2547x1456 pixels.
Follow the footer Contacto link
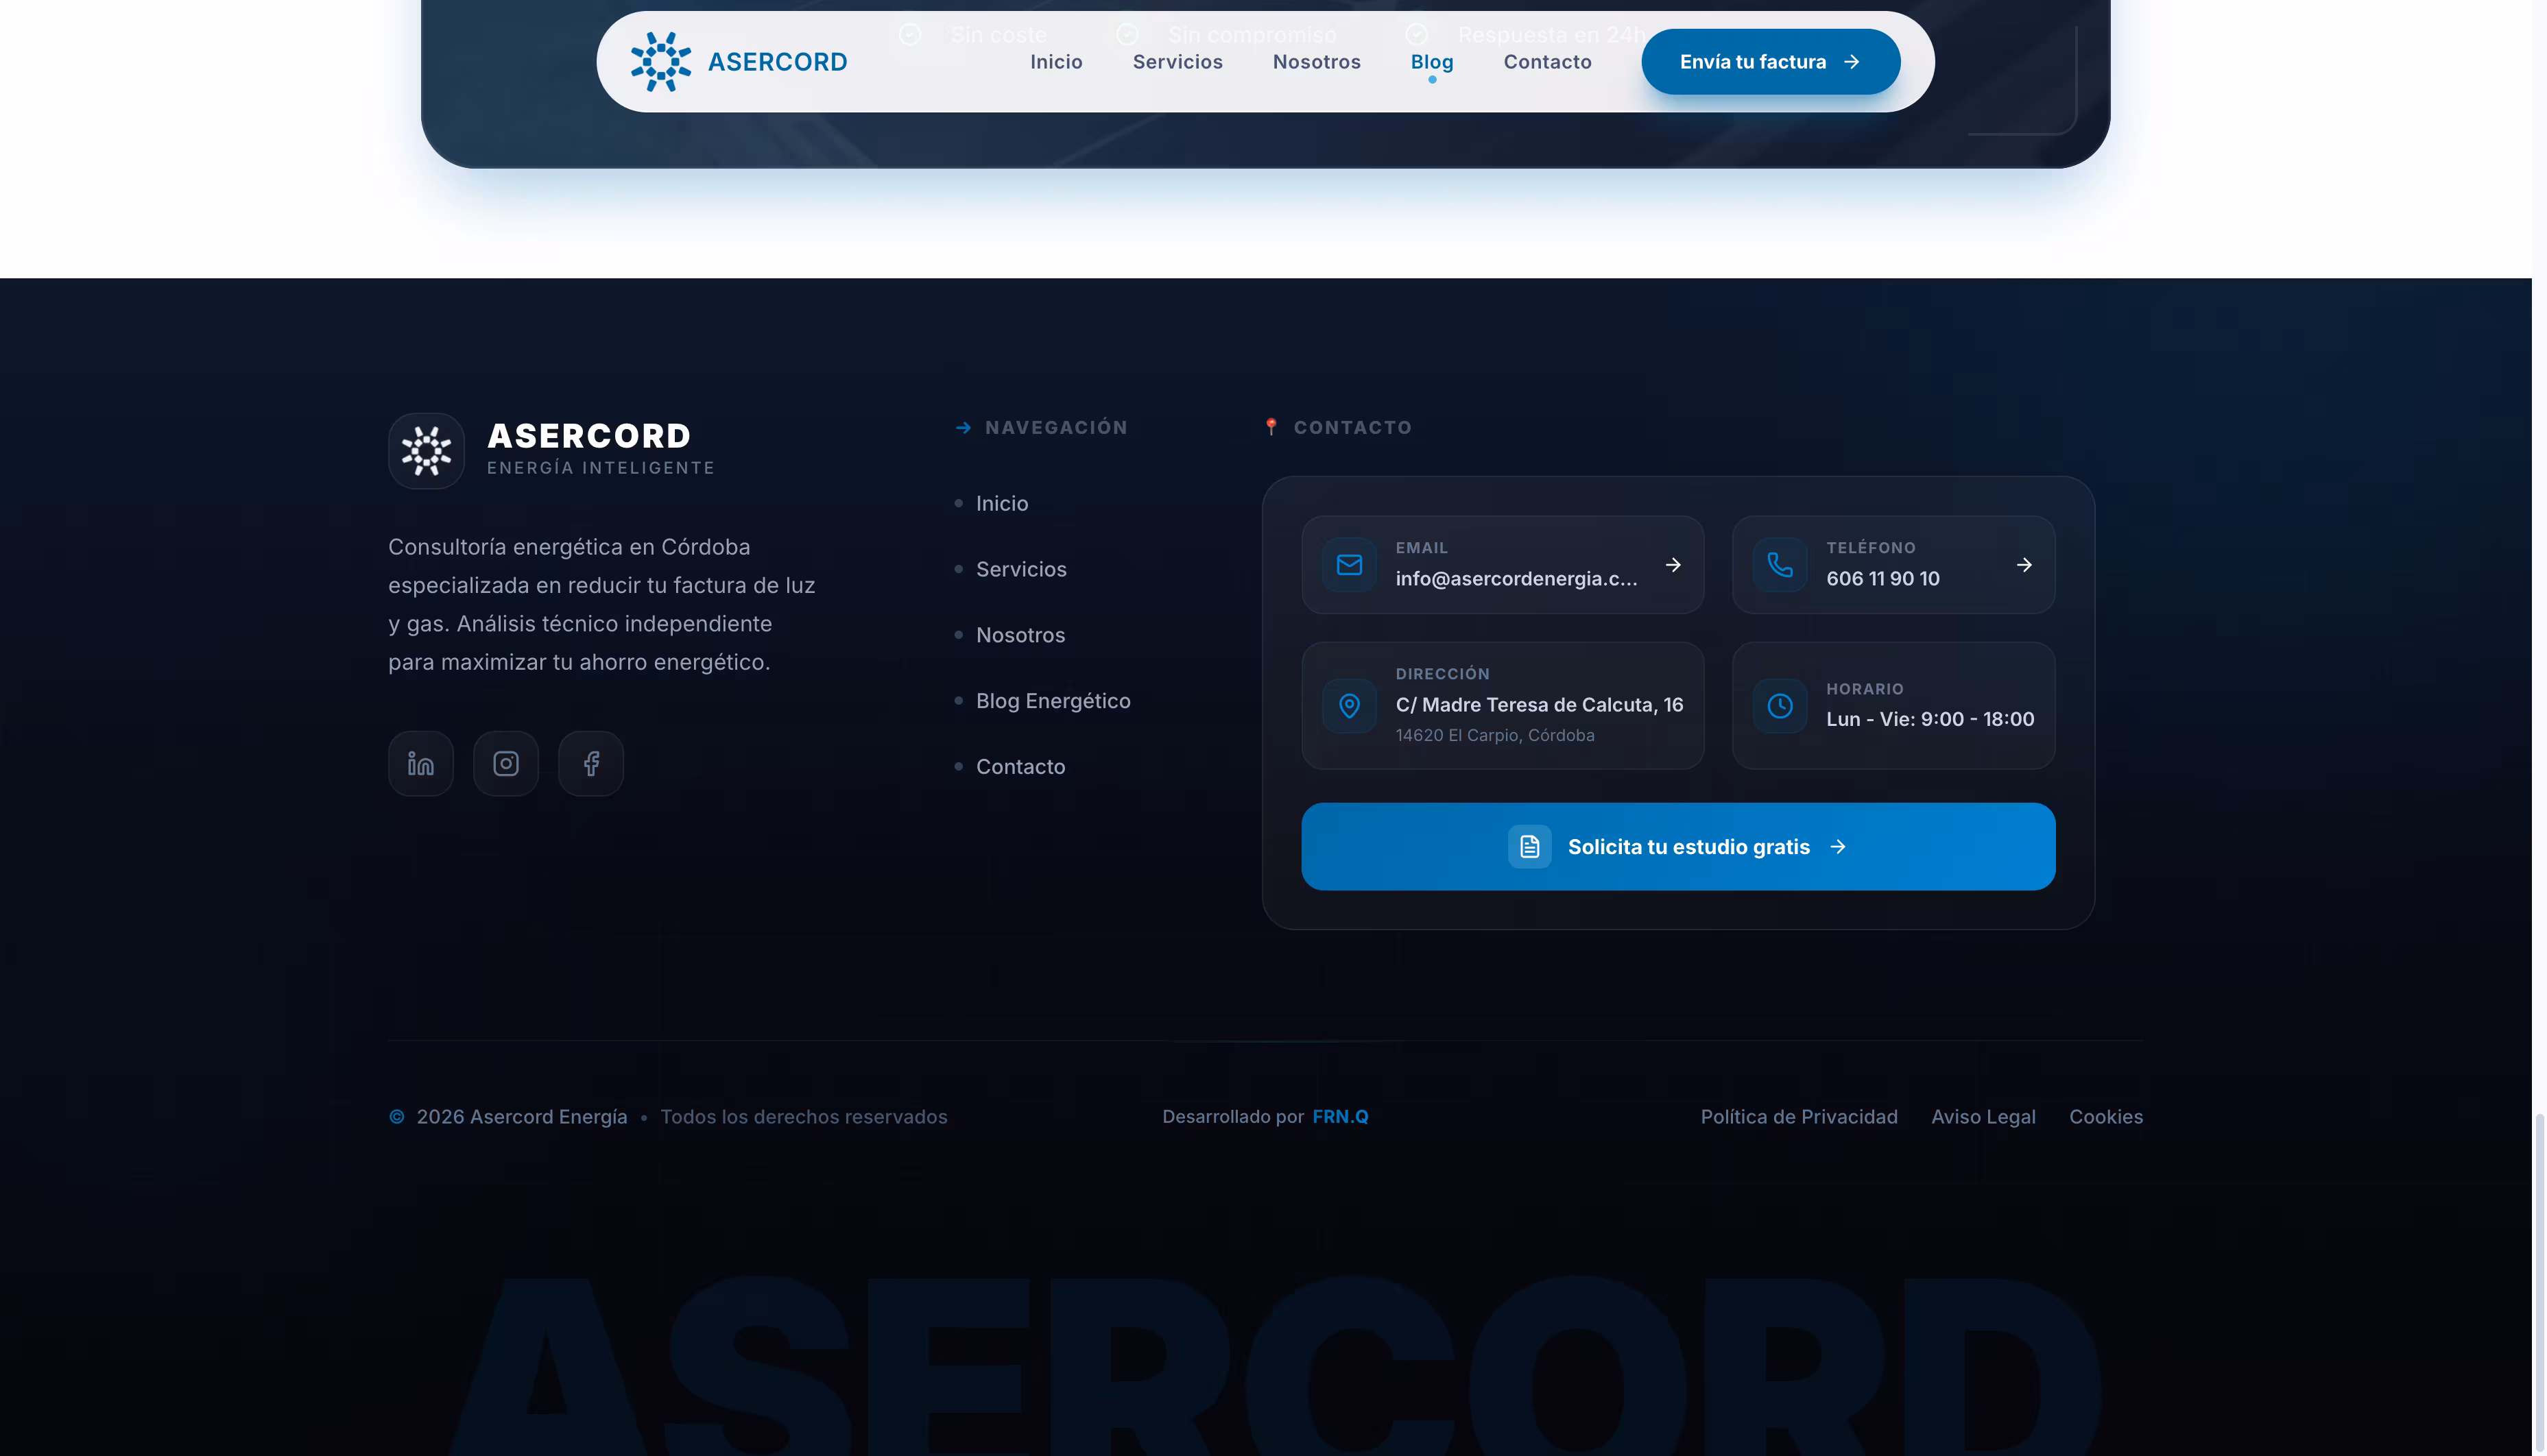click(1019, 767)
